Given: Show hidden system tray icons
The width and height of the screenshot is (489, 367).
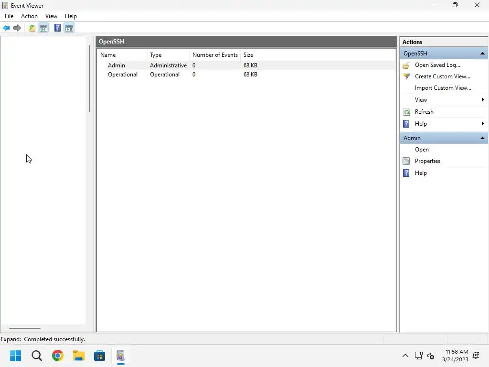Looking at the screenshot, I should (405, 356).
